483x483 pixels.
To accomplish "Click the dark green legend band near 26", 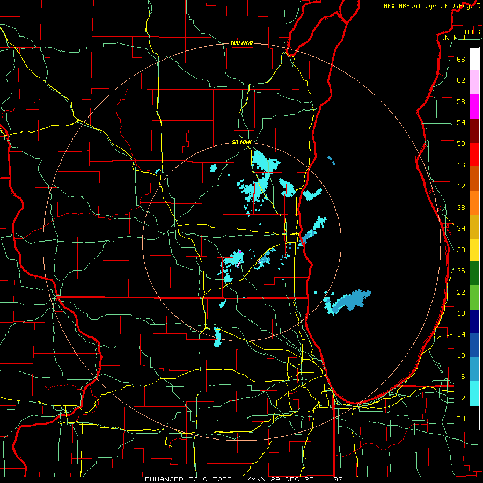I will [x=474, y=273].
